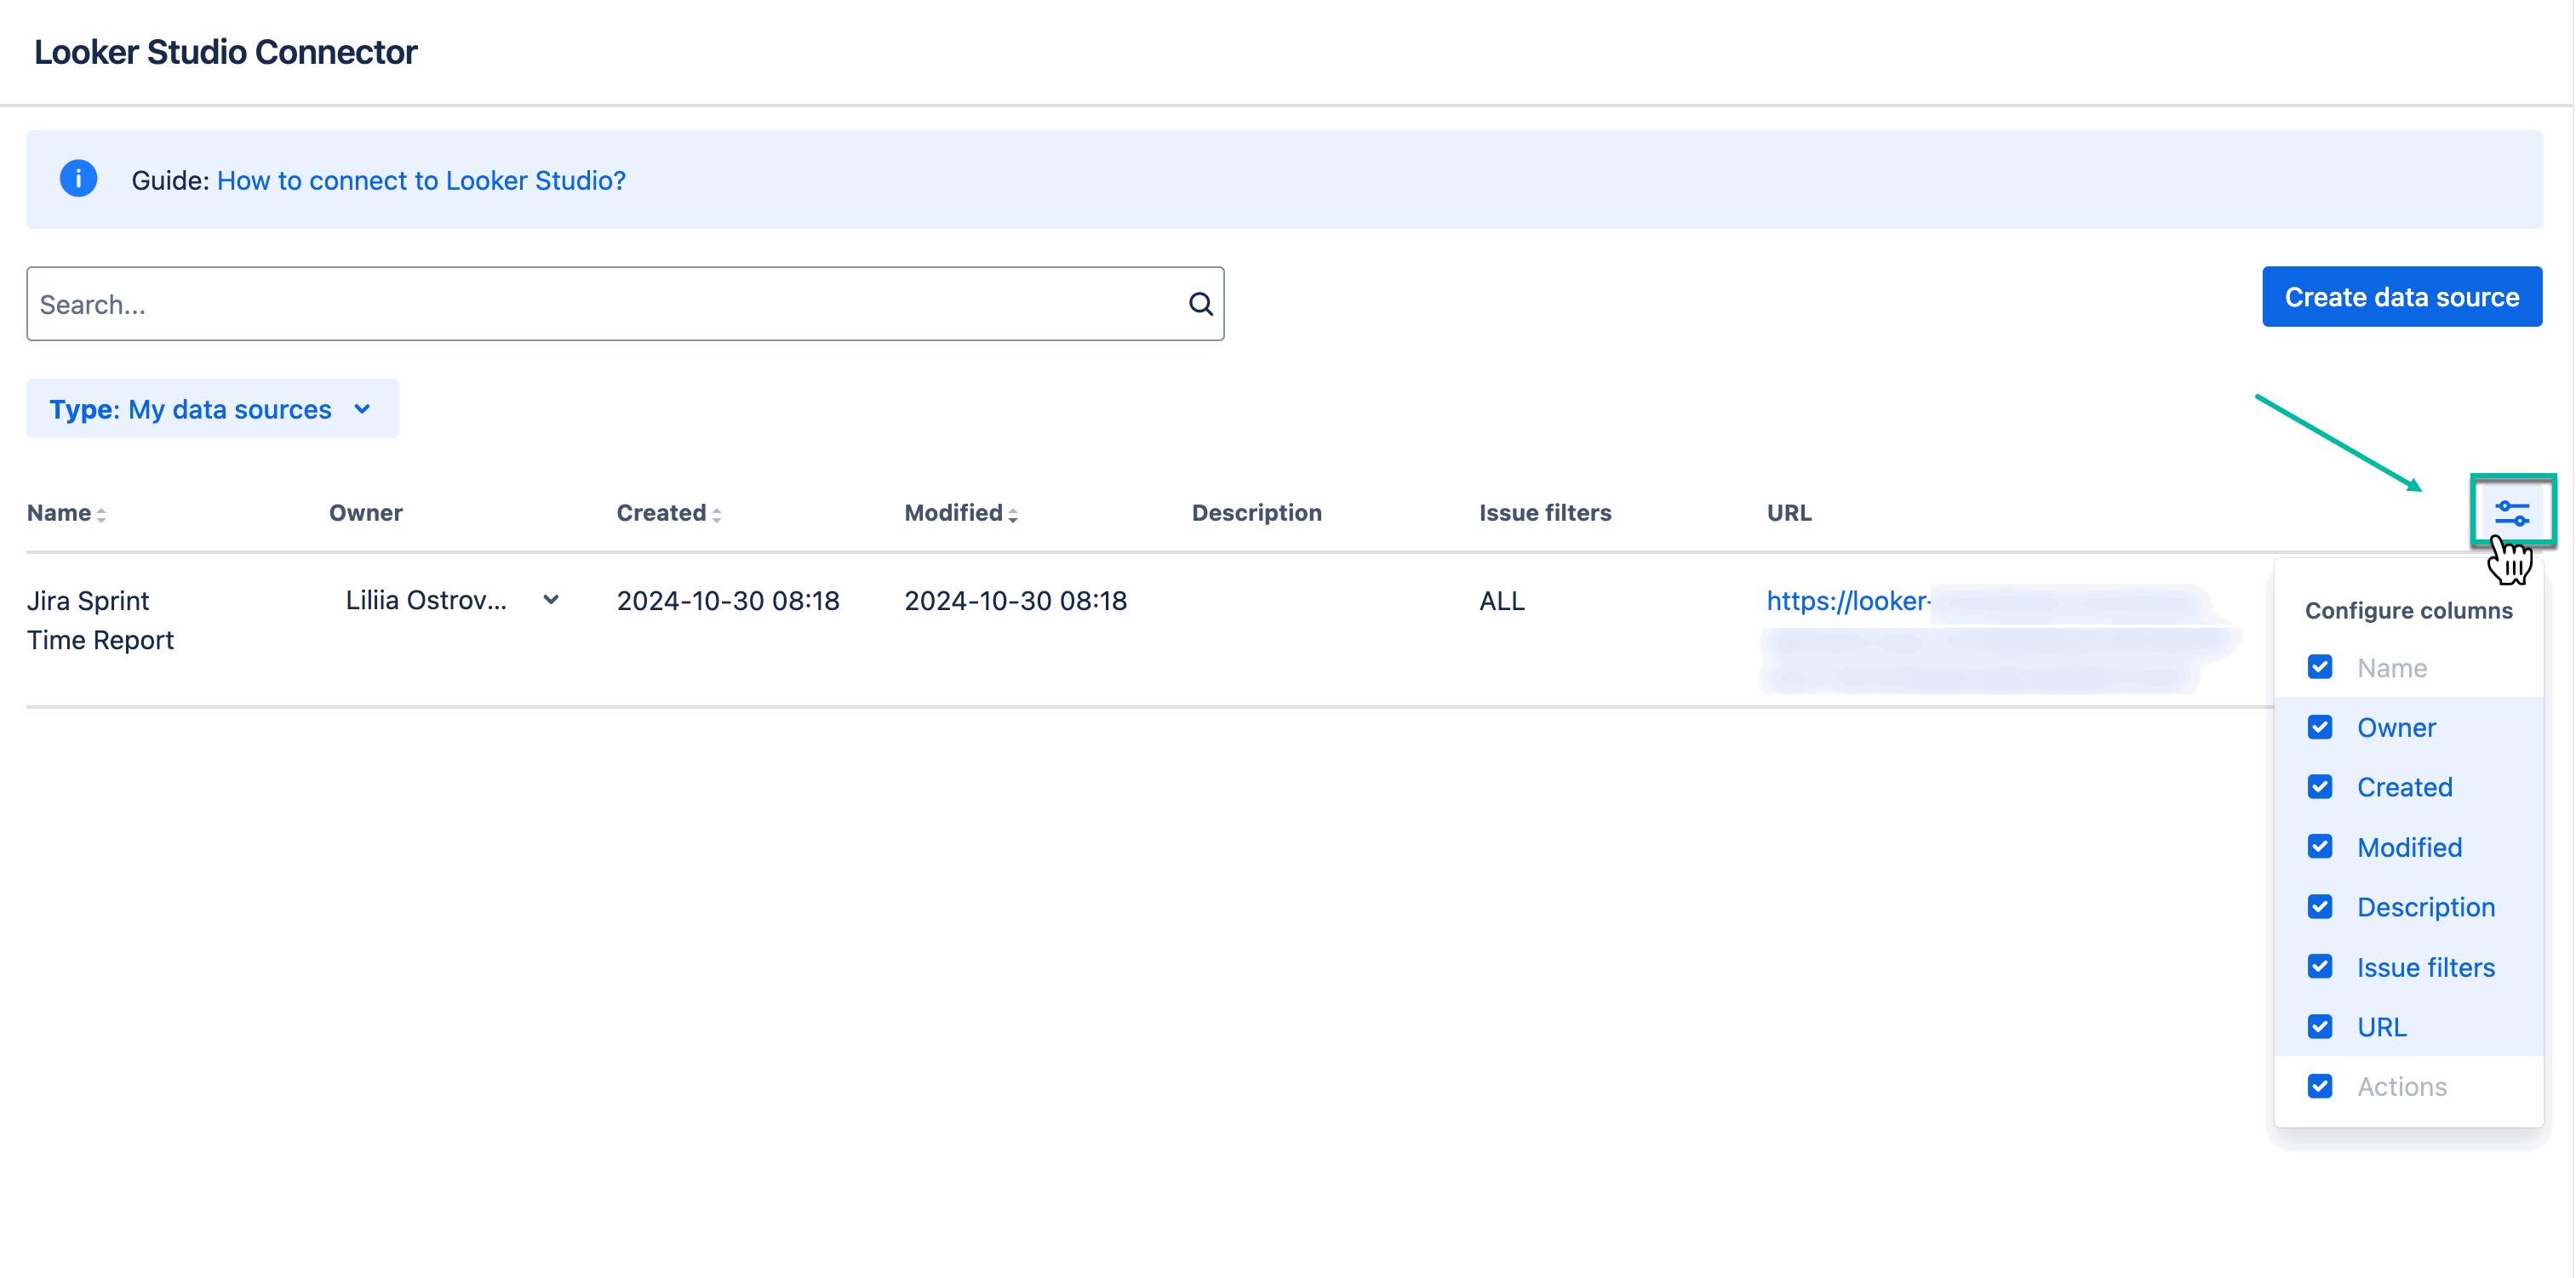The image size is (2576, 1278).
Task: Click the blue info icon in guide banner
Action: coord(78,179)
